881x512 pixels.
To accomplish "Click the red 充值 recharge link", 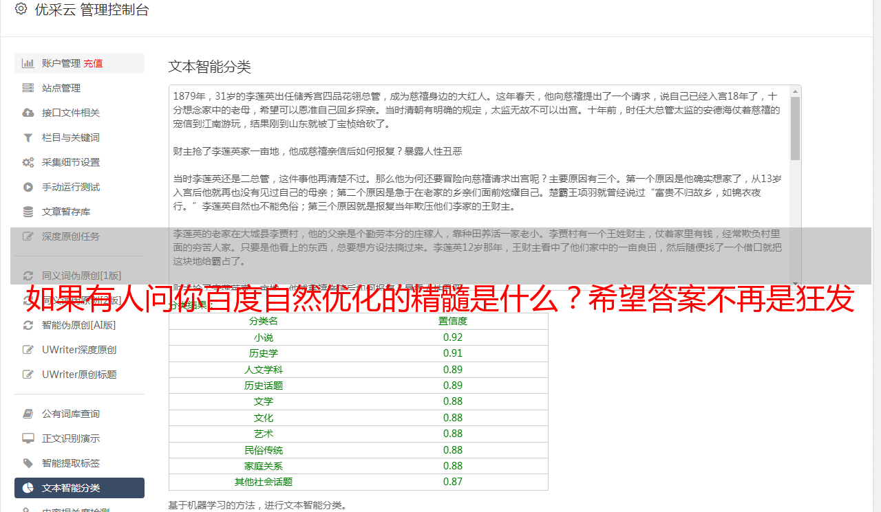I will coord(93,63).
